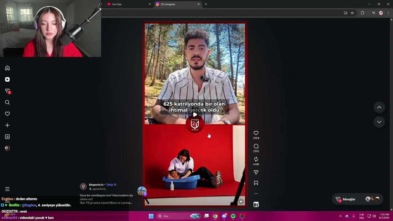Image resolution: width=393 pixels, height=221 pixels.
Task: Open the reel's comments
Action: point(256,146)
